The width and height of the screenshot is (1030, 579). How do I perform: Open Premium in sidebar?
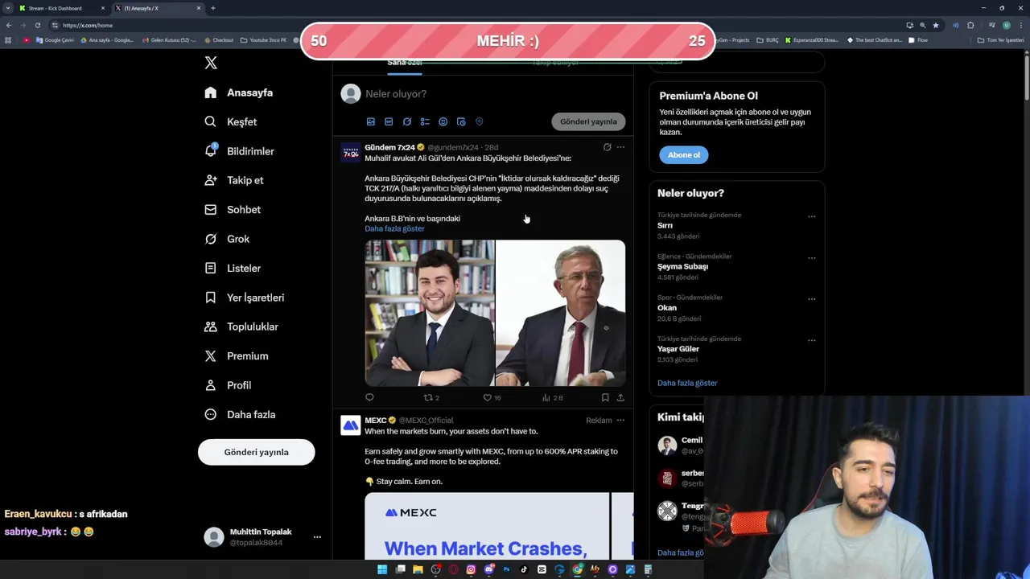236,356
